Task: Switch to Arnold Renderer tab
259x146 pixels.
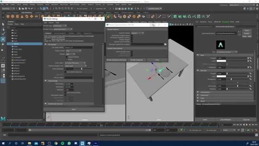Action: pyautogui.click(x=60, y=33)
